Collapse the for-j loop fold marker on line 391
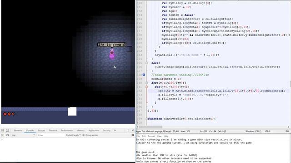 click(x=146, y=87)
